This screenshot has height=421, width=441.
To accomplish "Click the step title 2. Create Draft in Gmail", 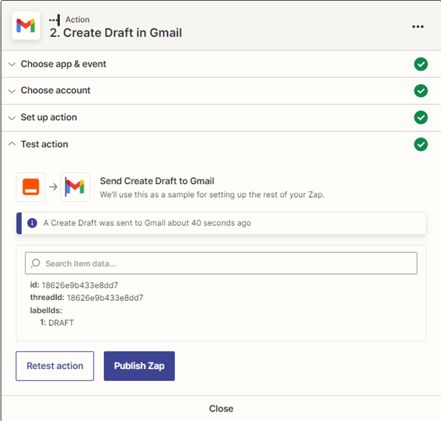I will tap(116, 32).
